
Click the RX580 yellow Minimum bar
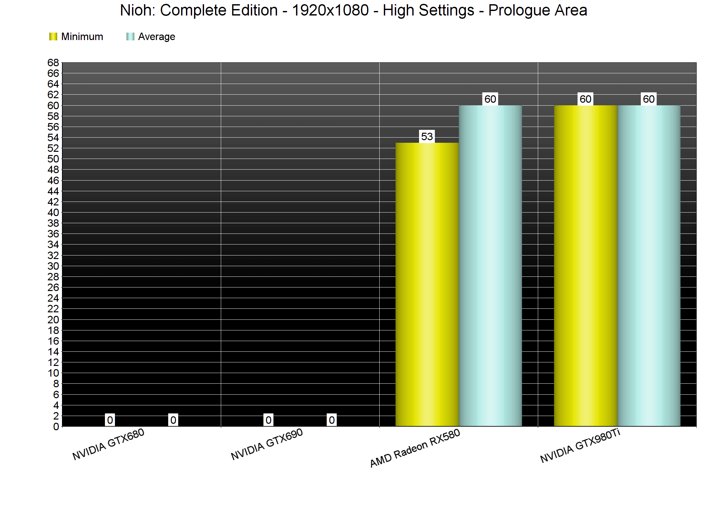[x=427, y=284]
